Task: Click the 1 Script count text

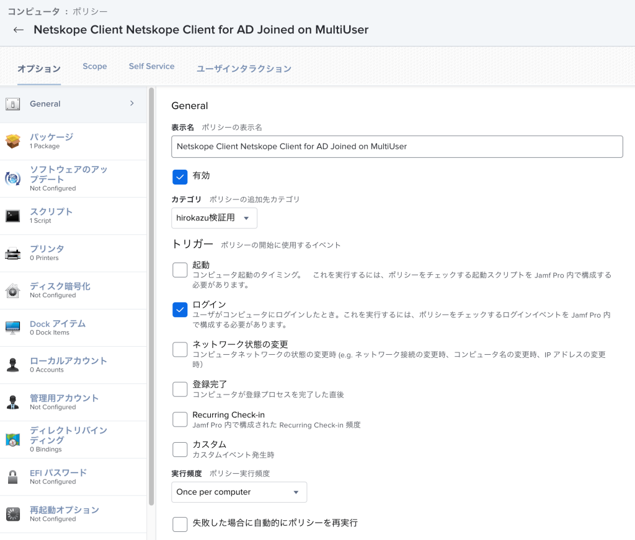Action: 40,220
